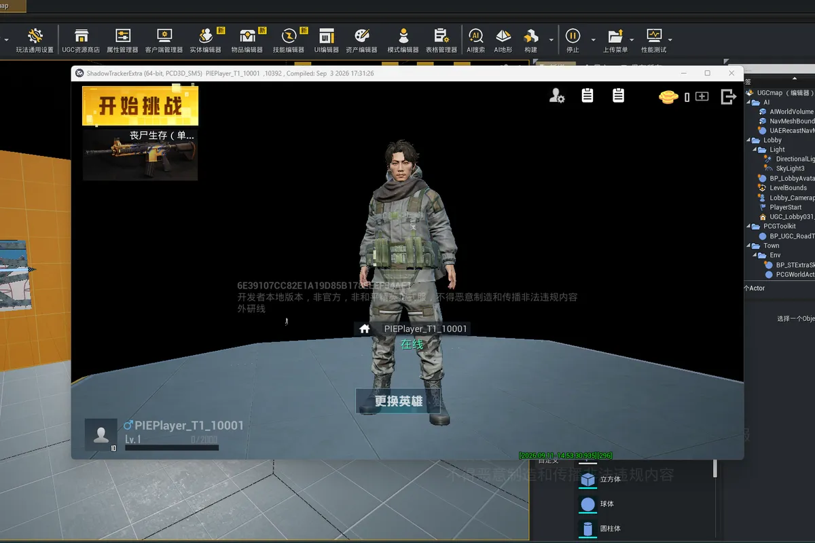
Task: Click experience progress bar 0/2000
Action: point(172,447)
